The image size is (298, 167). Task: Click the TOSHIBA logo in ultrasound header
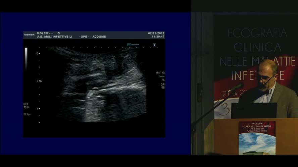pos(29,34)
